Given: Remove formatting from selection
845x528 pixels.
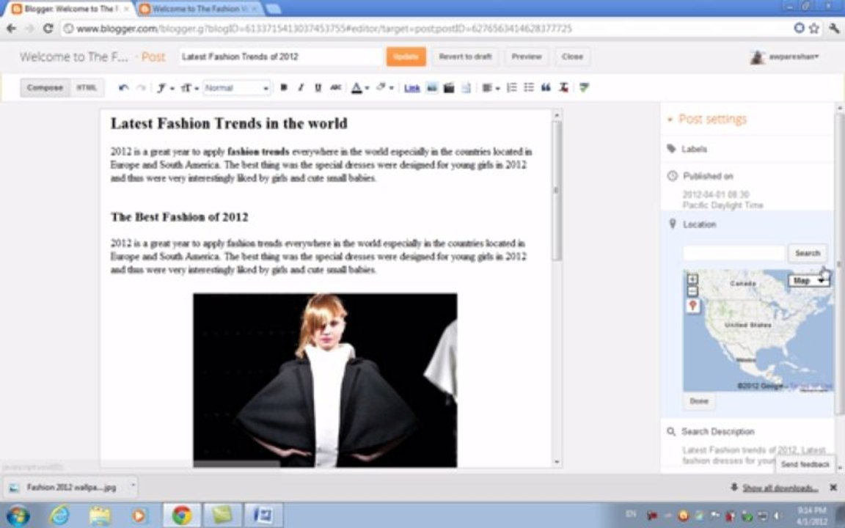Looking at the screenshot, I should point(563,88).
